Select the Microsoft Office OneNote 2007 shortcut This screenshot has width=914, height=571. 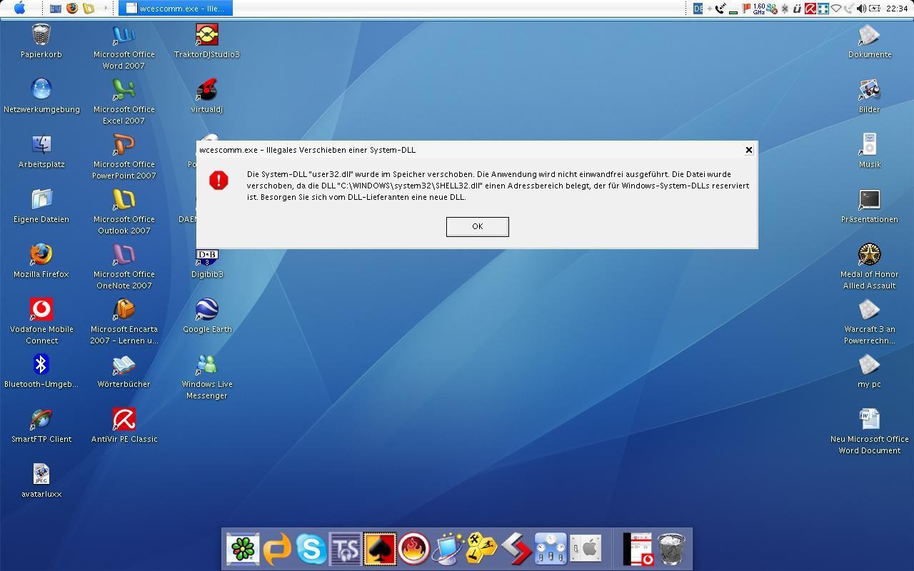[x=124, y=266]
